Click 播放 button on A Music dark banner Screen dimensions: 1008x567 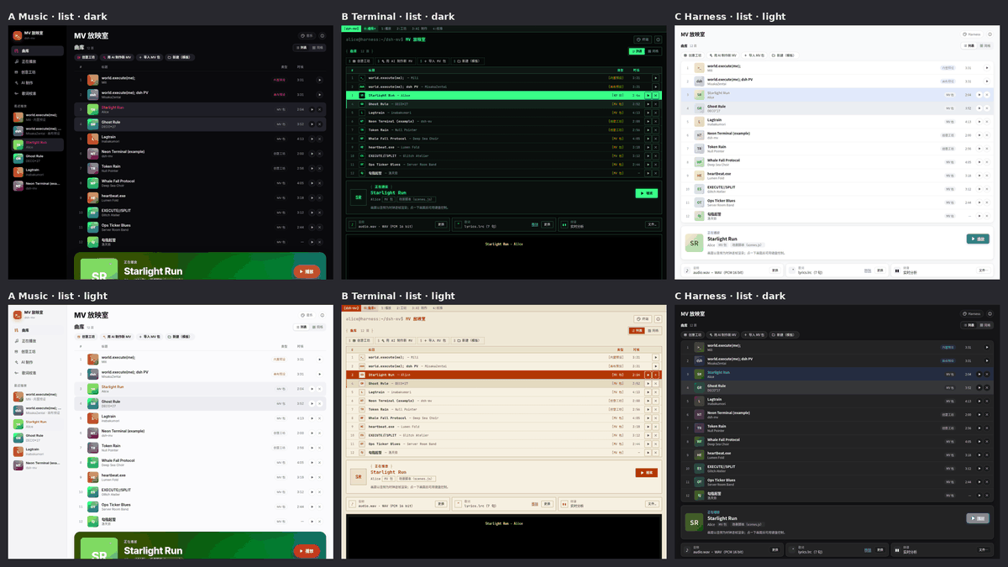click(307, 271)
